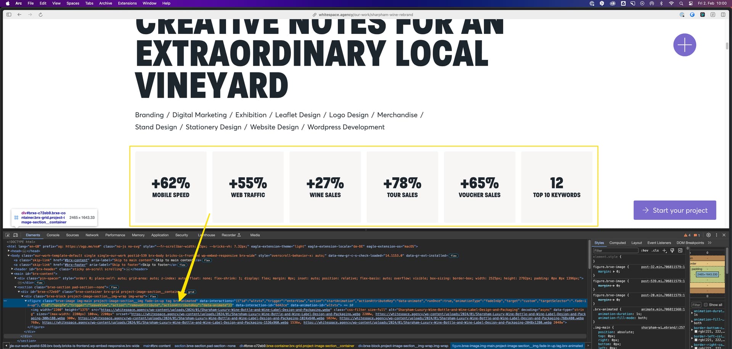Collapse the main brx-content node
Screen dimensions: 732x349
(x=12, y=274)
